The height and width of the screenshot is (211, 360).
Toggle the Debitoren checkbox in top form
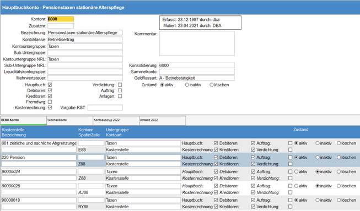coord(50,91)
